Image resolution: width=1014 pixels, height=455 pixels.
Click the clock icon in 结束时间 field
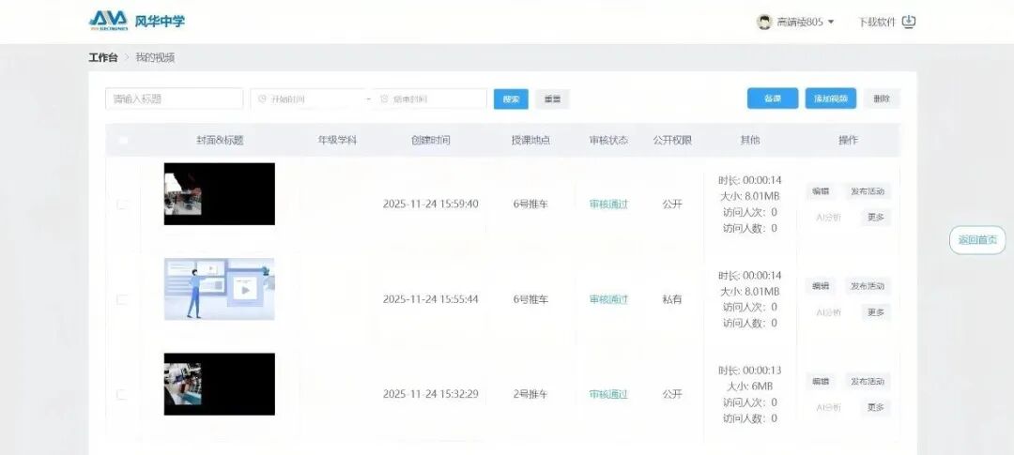coord(384,99)
